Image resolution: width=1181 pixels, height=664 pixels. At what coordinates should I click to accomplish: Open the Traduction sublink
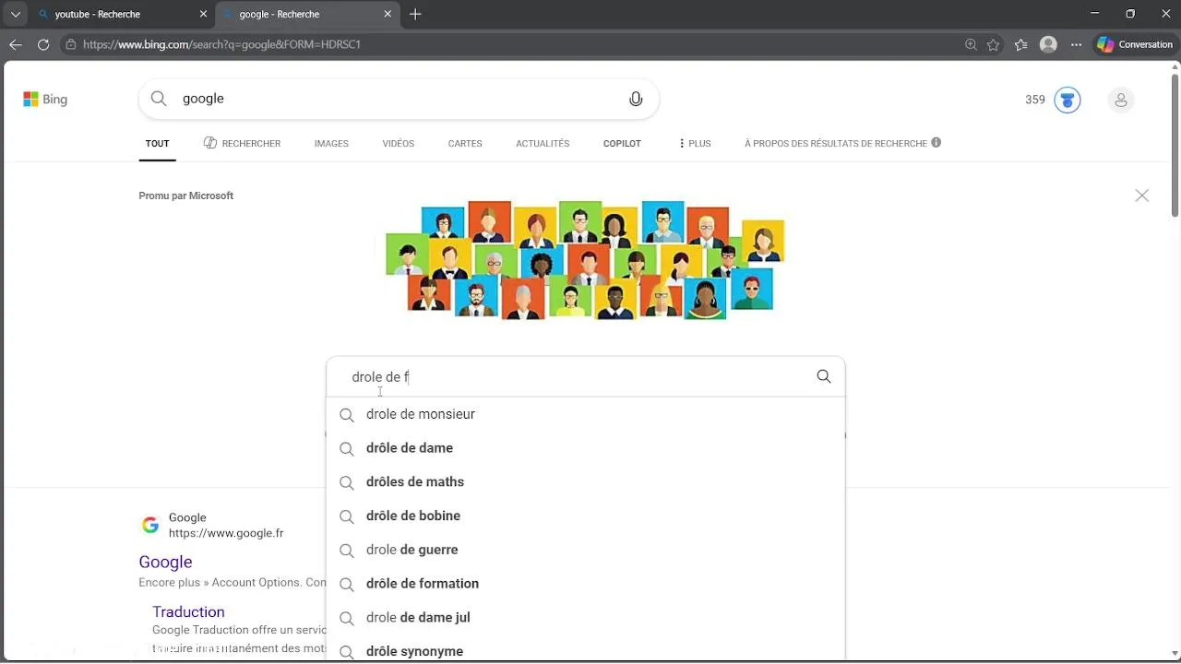pos(188,611)
